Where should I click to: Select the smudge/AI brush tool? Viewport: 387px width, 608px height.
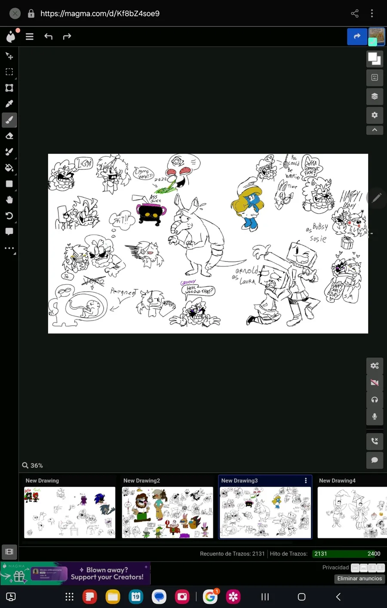tap(9, 152)
